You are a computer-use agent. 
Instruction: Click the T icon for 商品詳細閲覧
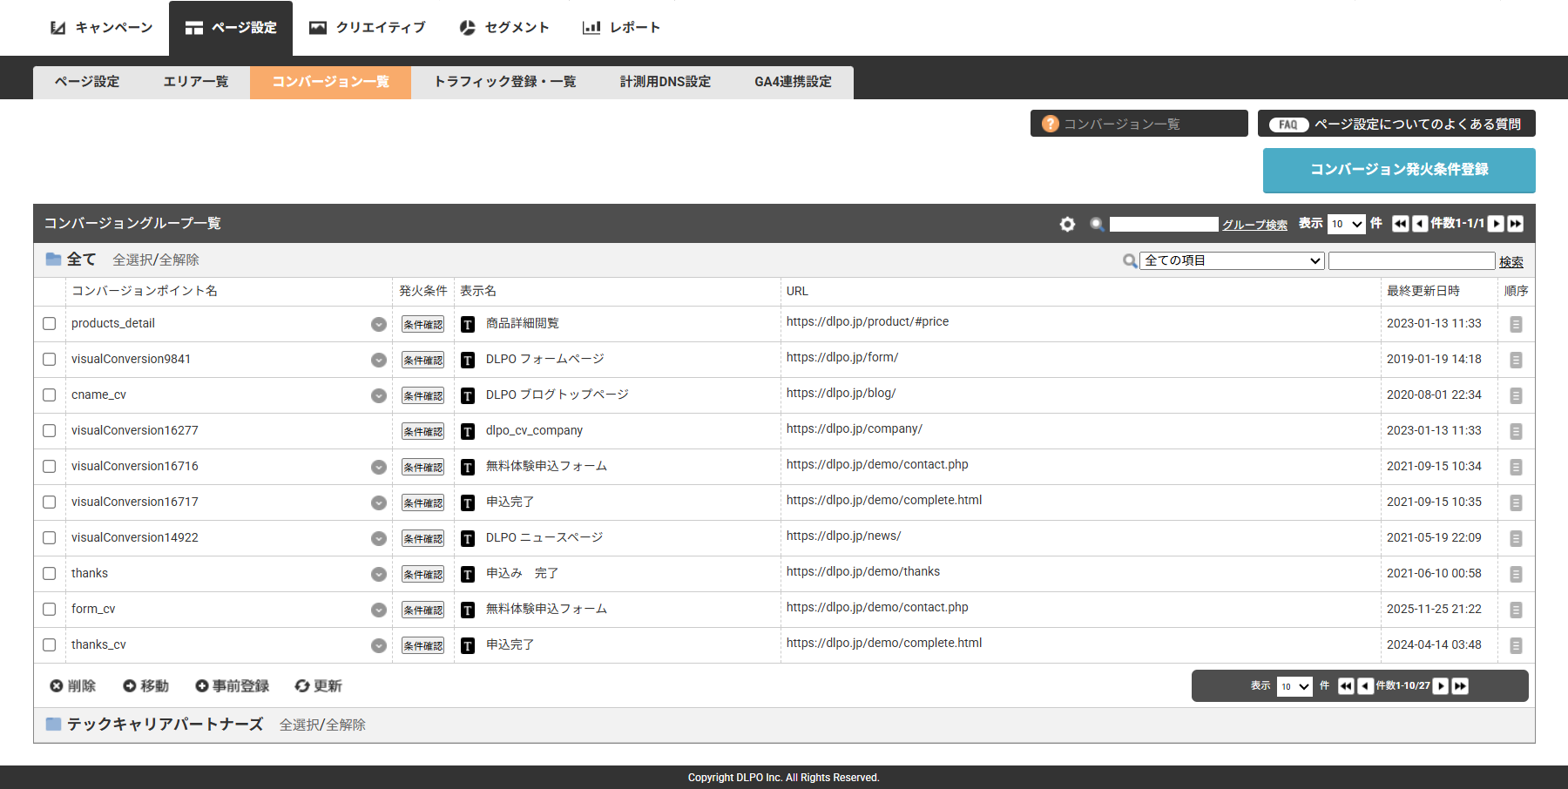coord(468,324)
